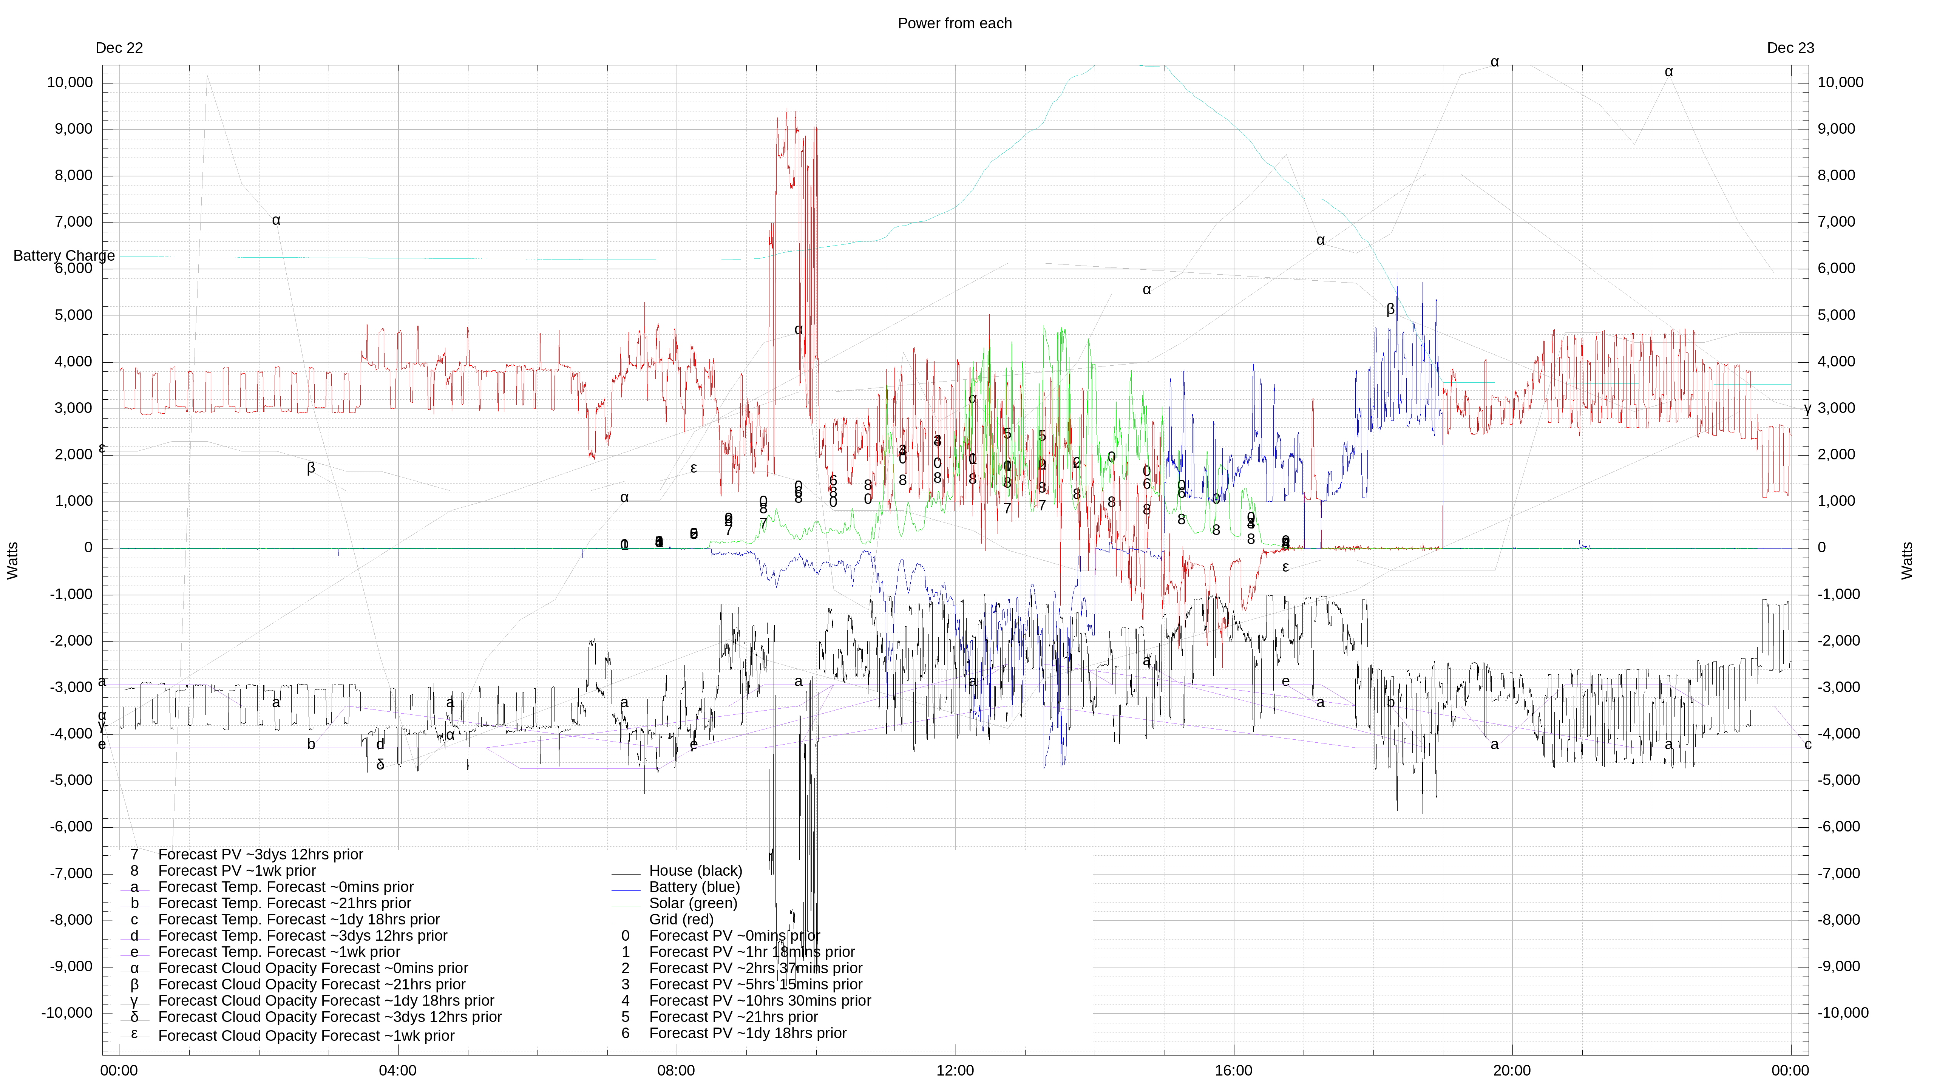Select legend entry 'Solar (green)'
This screenshot has width=1934, height=1088.
tap(693, 903)
